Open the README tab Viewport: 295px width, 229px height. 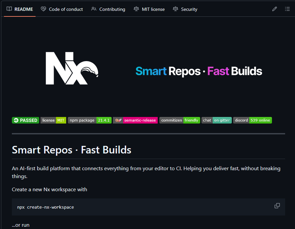click(x=19, y=9)
